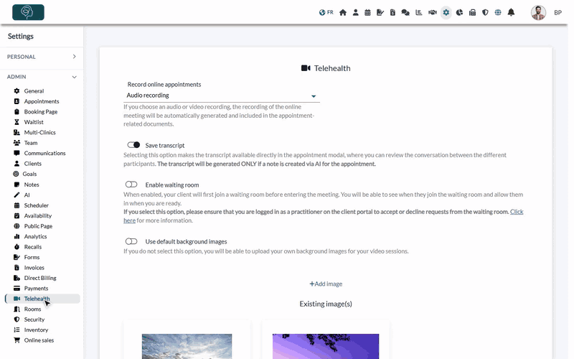Select the cloudy sky background thumbnail
Screen dimensions: 574x359
(187, 346)
